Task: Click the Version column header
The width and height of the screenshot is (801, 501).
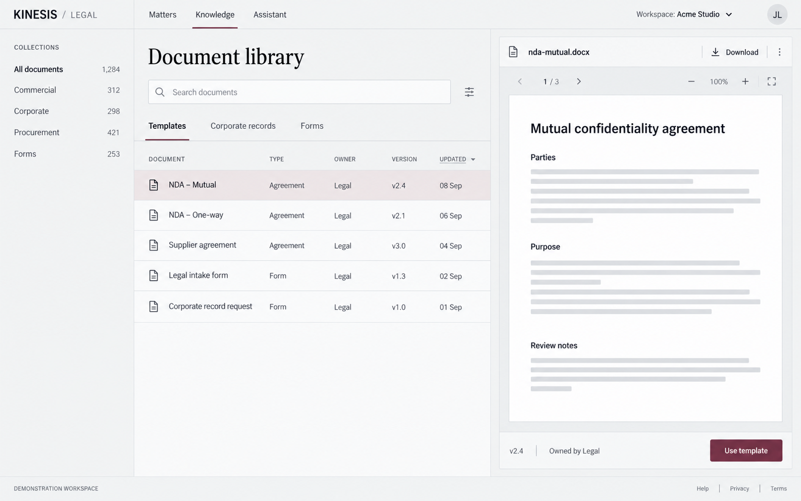Action: pos(405,159)
